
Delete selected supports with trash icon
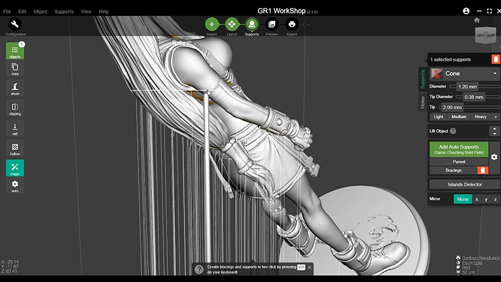tap(495, 59)
